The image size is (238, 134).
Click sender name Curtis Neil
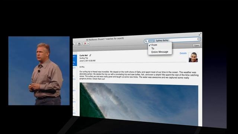(x=84, y=55)
